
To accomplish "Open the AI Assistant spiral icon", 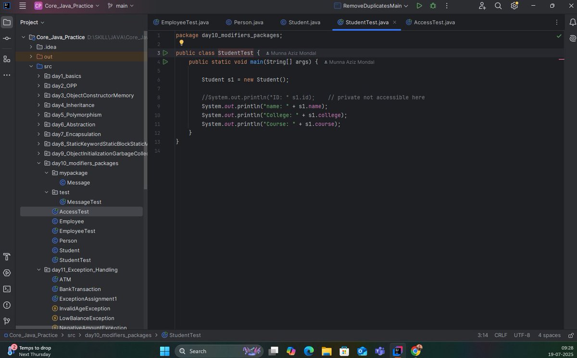I will tap(572, 38).
